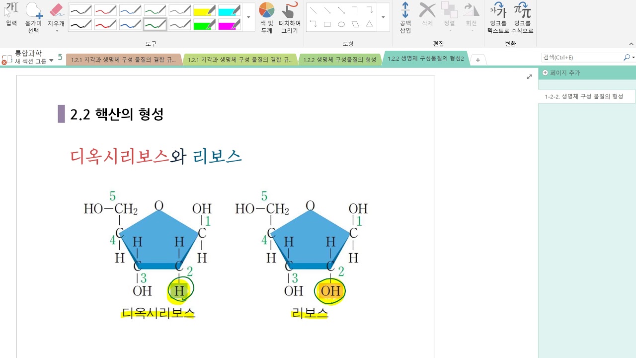636x358 pixels.
Task: Click the page title 2.2 핵산의 형성
Action: click(117, 114)
